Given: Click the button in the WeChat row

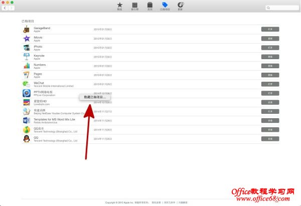Looking at the screenshot, I should point(270,84).
